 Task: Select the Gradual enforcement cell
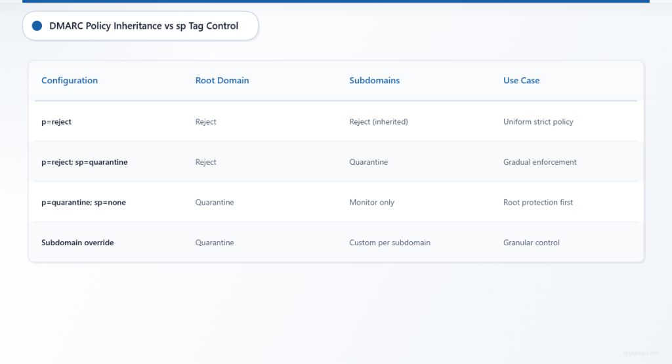[x=539, y=162]
